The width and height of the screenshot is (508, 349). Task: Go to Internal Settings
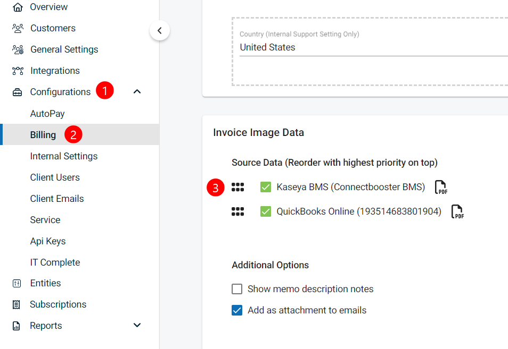pyautogui.click(x=64, y=156)
